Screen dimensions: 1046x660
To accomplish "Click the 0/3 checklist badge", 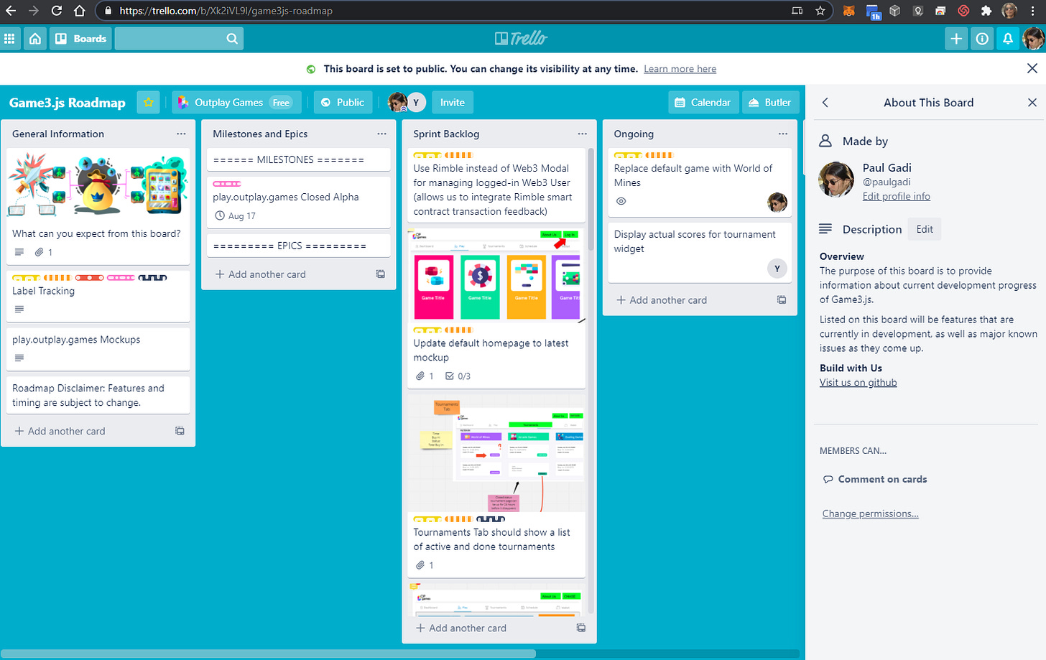I will coord(458,376).
